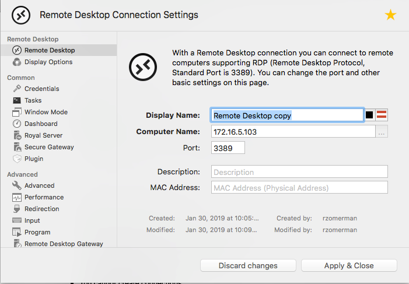The width and height of the screenshot is (409, 284).
Task: Click the Tasks terminal icon
Action: click(x=17, y=100)
